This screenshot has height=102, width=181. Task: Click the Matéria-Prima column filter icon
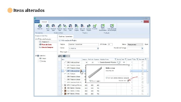[115, 59]
